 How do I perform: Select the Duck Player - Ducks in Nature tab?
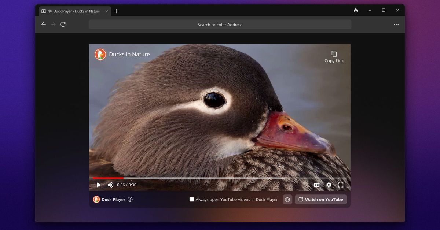(x=73, y=11)
